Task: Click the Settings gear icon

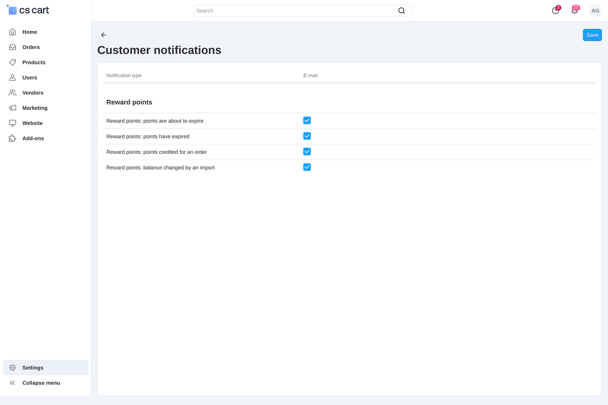Action: coord(13,368)
